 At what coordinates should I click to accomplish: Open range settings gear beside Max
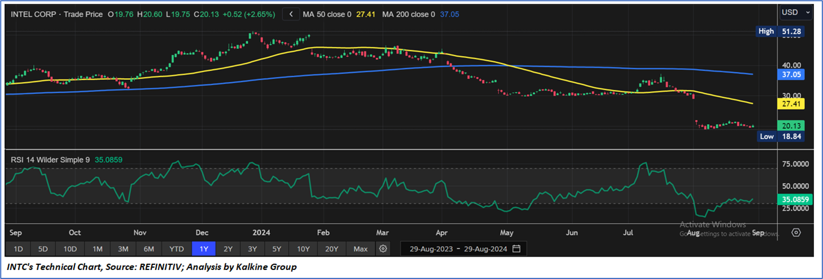coord(383,249)
